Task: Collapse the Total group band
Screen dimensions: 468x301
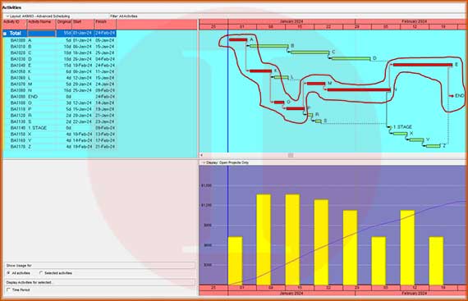Action: (x=5, y=34)
